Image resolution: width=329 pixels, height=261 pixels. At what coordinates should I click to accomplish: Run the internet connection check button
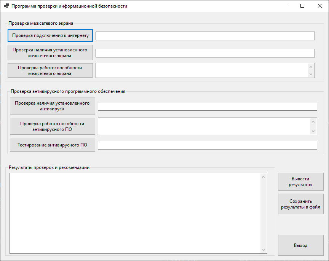pos(50,35)
